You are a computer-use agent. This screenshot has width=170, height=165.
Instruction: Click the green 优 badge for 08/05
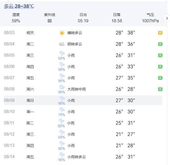tap(160, 55)
